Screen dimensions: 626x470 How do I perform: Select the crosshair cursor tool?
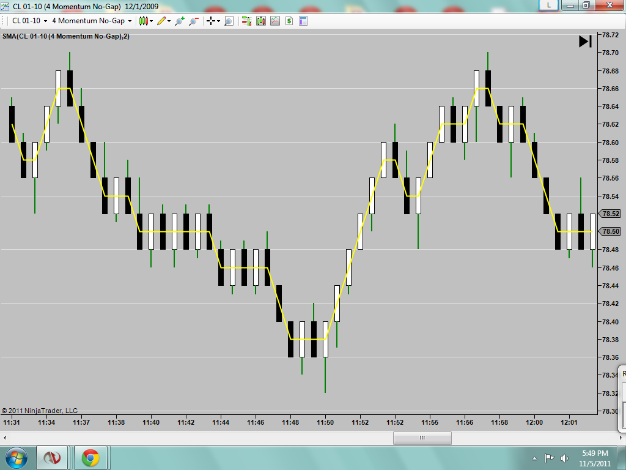coord(211,21)
